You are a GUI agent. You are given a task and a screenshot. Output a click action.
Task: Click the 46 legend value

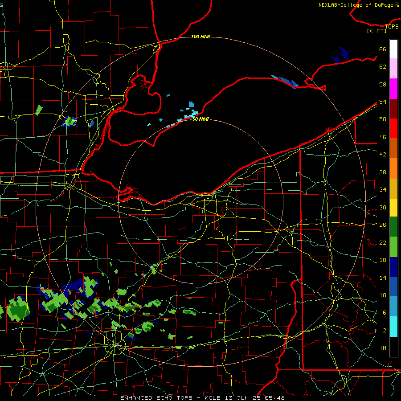383,137
